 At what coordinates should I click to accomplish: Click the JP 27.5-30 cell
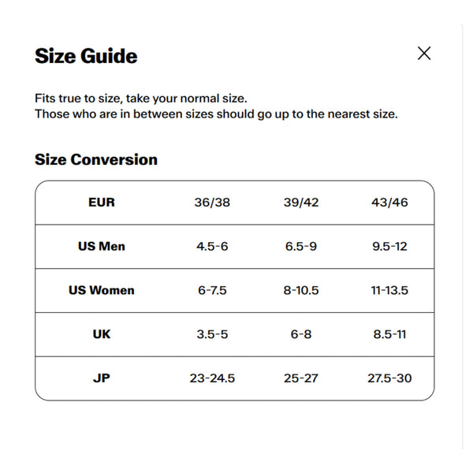click(389, 378)
